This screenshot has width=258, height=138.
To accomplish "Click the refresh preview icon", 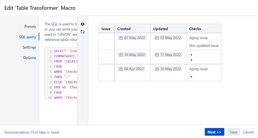I will coord(82,32).
